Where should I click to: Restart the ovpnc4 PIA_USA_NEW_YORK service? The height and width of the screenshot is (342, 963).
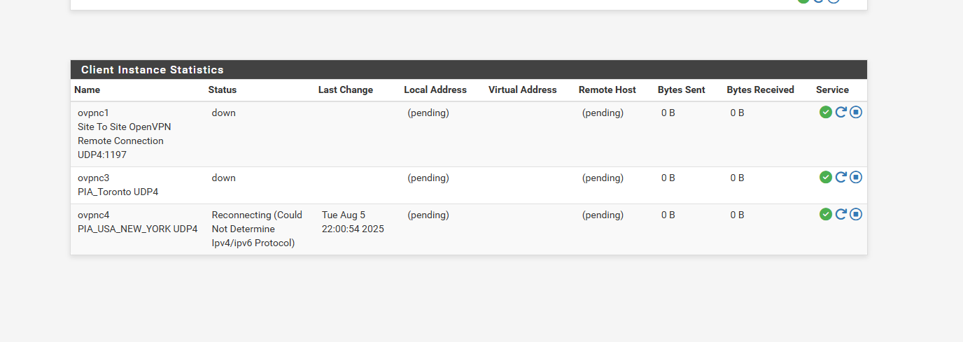[841, 214]
